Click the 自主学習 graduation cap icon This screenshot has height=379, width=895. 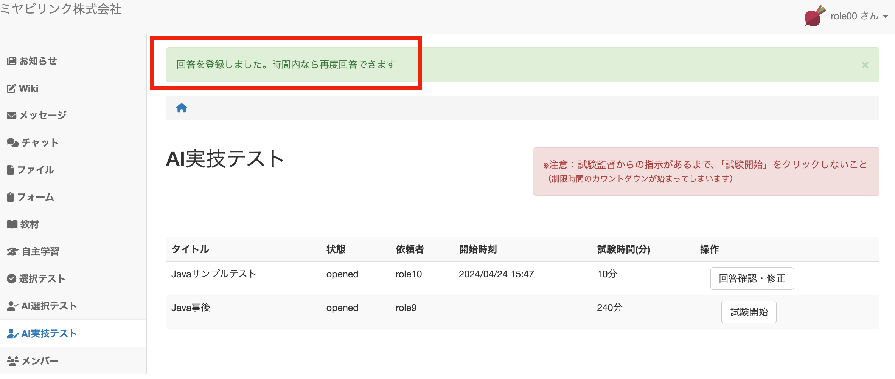tap(12, 252)
